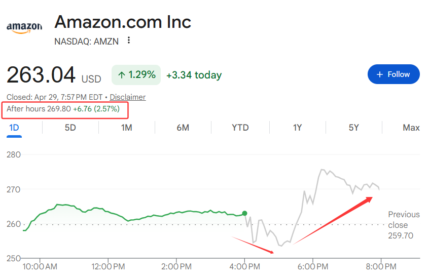Click the gray after-hours peak on chart

click(323, 170)
